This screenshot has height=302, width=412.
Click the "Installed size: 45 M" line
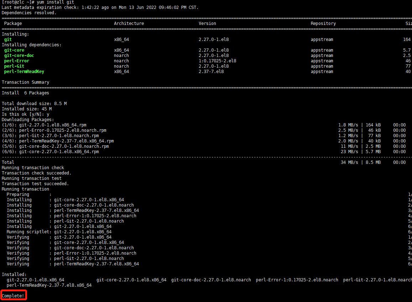pyautogui.click(x=27, y=109)
